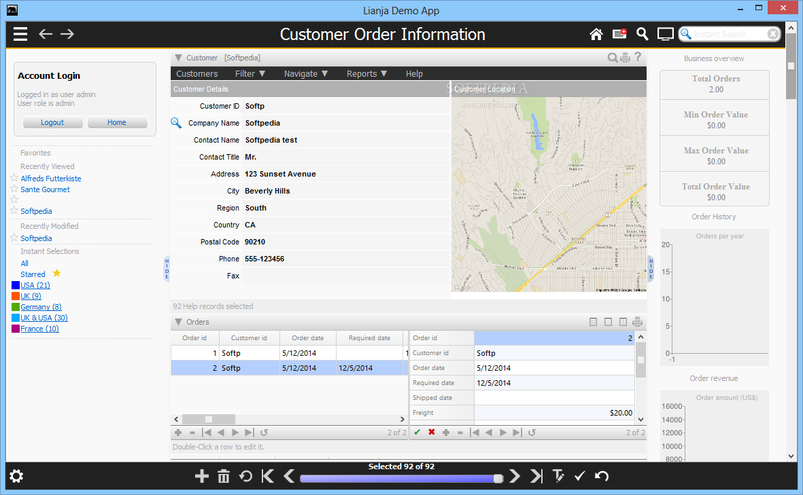The width and height of the screenshot is (803, 495).
Task: Star Softpedia under Recently Modified
Action: click(x=14, y=237)
